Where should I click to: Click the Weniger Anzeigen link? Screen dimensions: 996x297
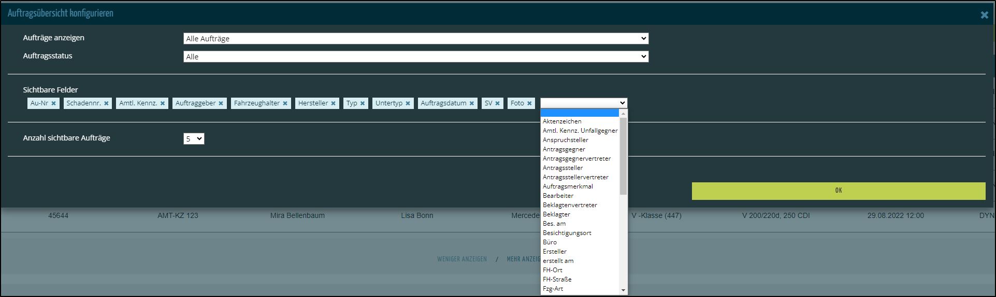pyautogui.click(x=461, y=259)
